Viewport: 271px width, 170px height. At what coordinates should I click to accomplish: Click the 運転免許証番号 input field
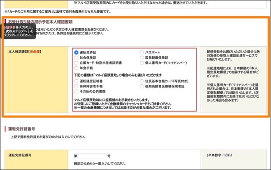(92, 156)
